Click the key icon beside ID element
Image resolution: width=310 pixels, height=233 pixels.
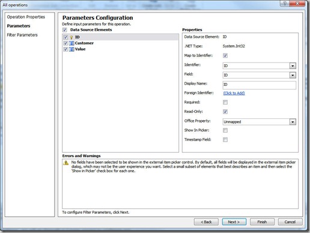71,37
